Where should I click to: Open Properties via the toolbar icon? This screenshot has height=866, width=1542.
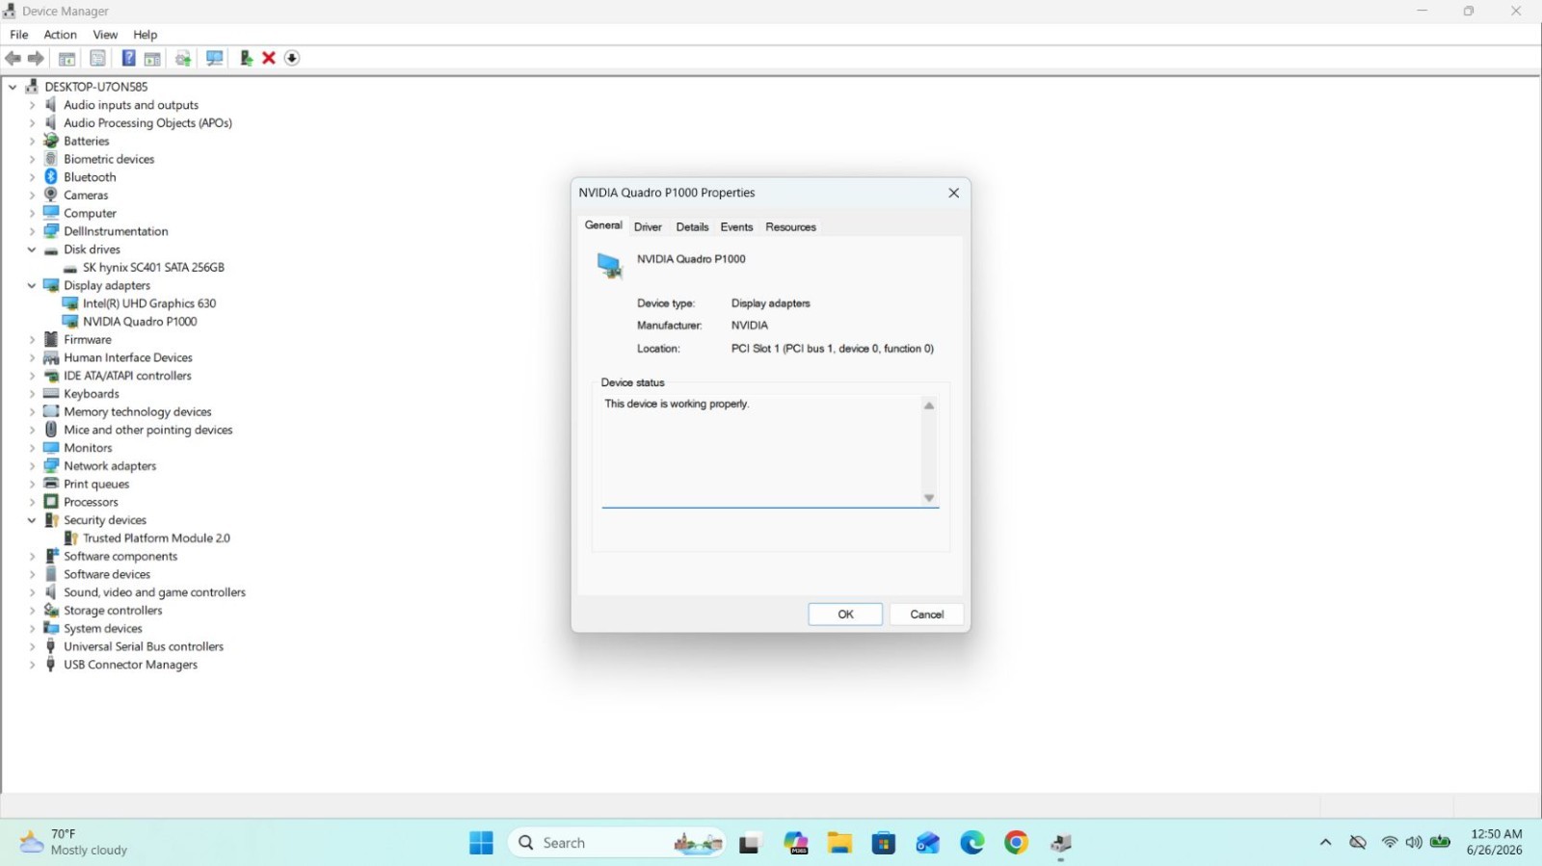(x=97, y=59)
